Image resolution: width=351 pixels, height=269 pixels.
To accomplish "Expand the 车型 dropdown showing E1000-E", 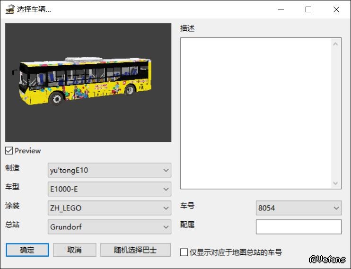I will click(x=109, y=189).
